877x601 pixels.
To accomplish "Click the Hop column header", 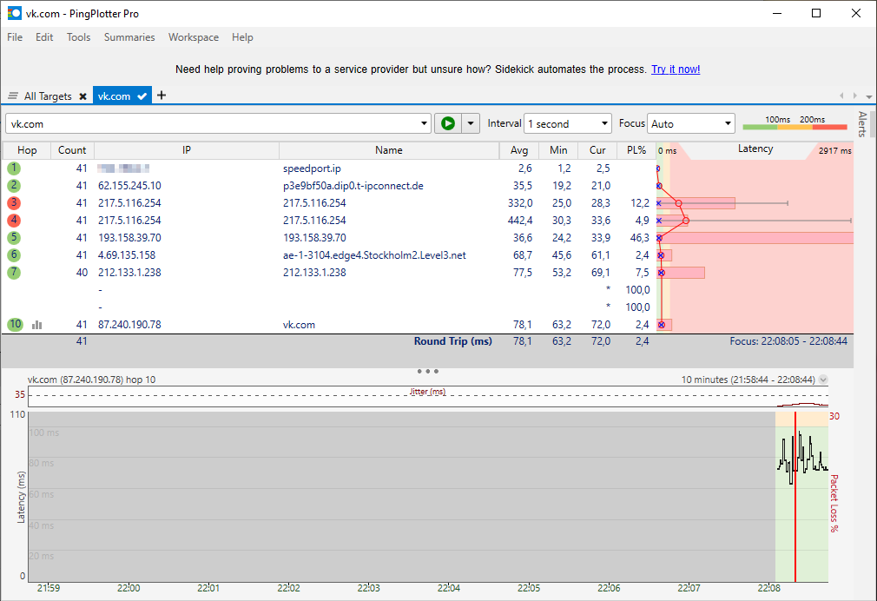I will click(x=27, y=150).
